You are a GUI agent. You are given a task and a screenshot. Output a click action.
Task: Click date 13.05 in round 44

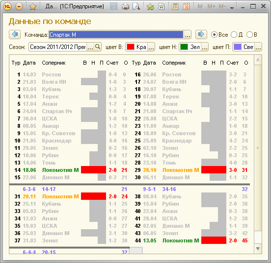150,240
